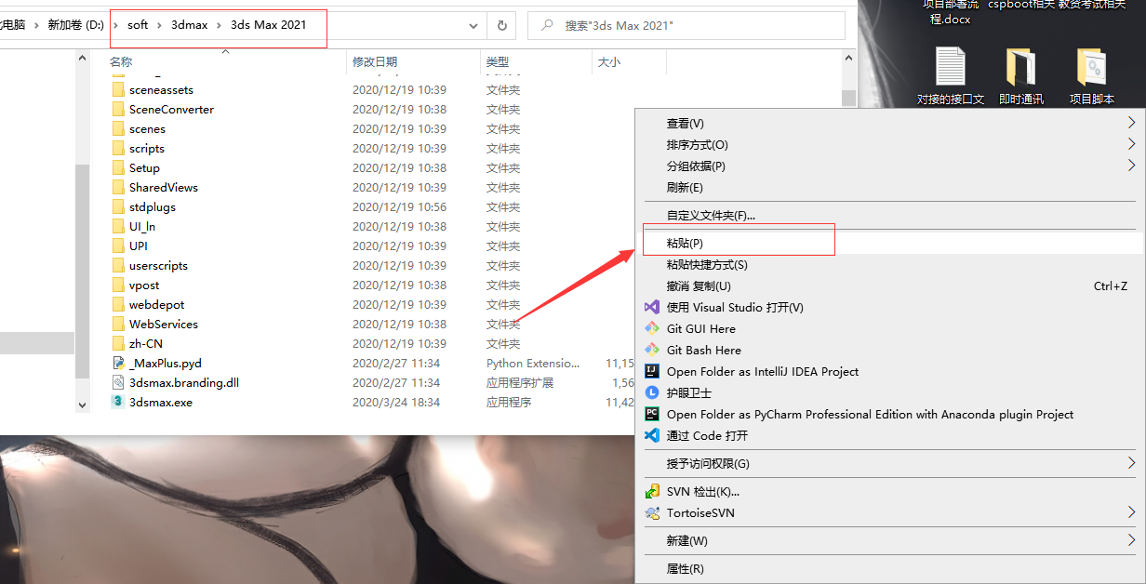Open 项目脚本 desktop folder icon
This screenshot has height=584, width=1146.
coord(1091,67)
